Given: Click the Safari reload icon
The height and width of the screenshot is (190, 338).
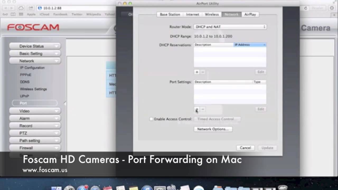Looking at the screenshot, I should 306,8.
